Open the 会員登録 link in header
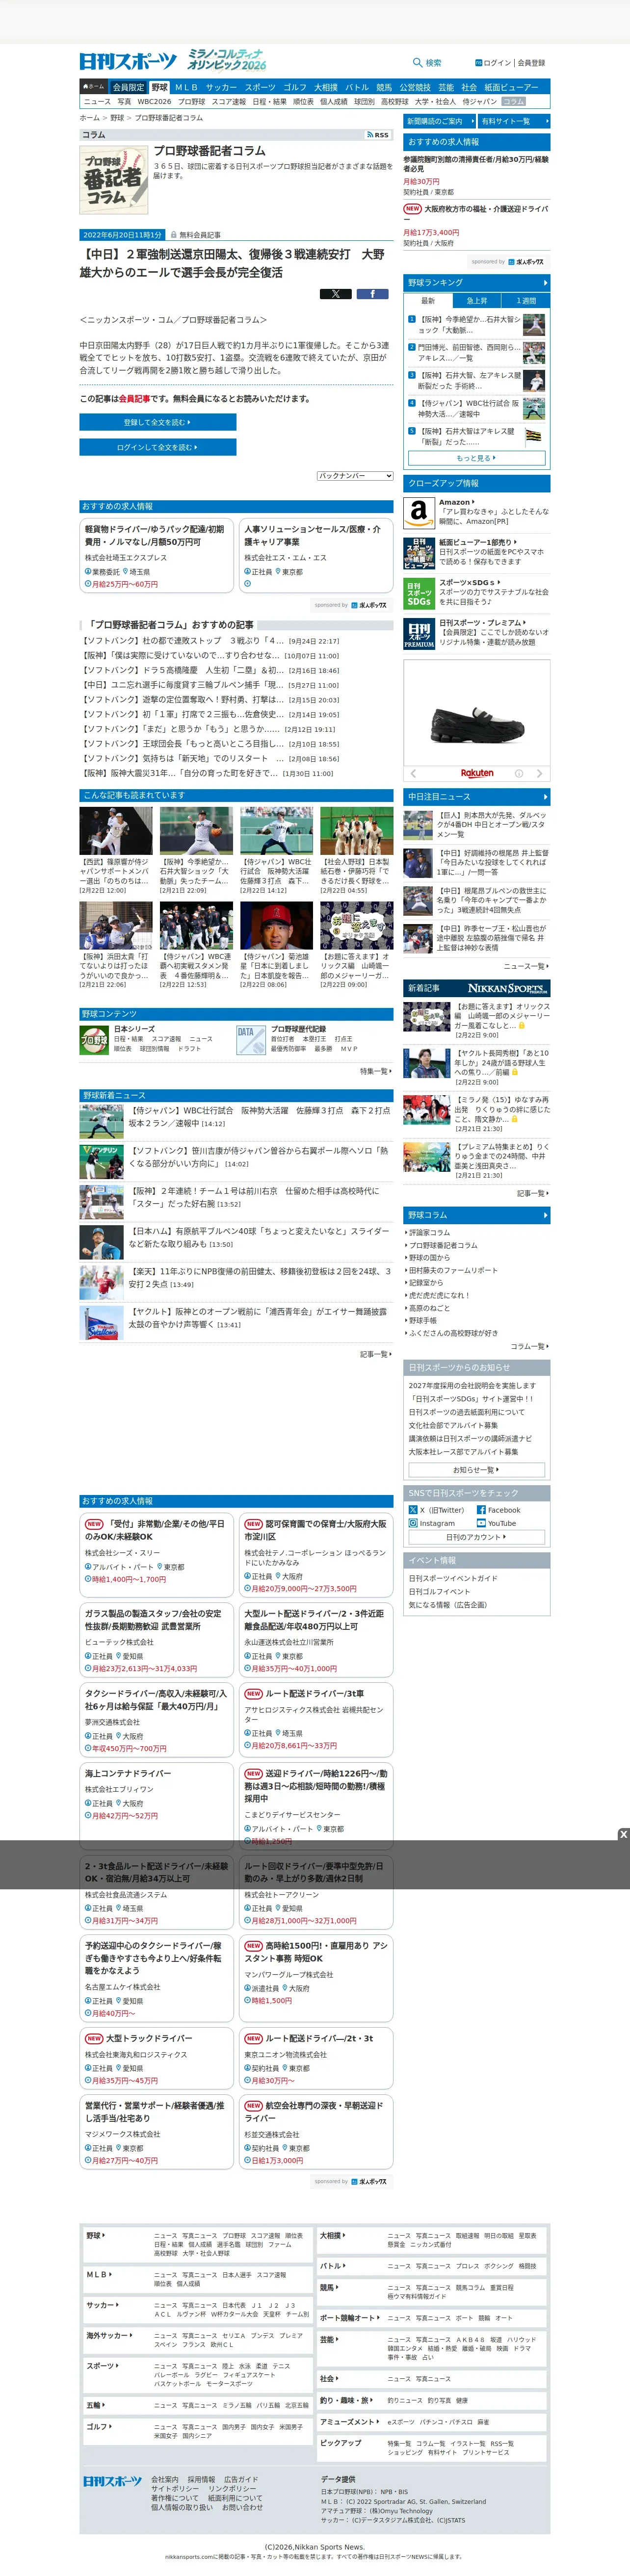This screenshot has height=2576, width=630. click(x=531, y=62)
